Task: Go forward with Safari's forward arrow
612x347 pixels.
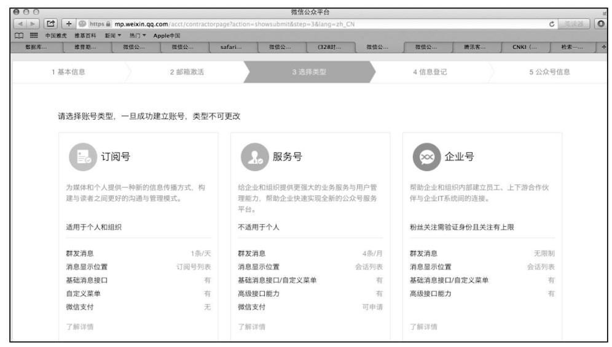Action: (x=33, y=24)
